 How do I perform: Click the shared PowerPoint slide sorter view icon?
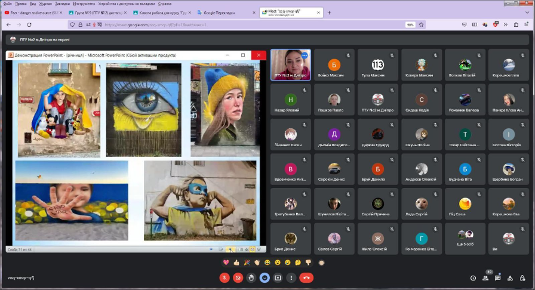tap(247, 249)
